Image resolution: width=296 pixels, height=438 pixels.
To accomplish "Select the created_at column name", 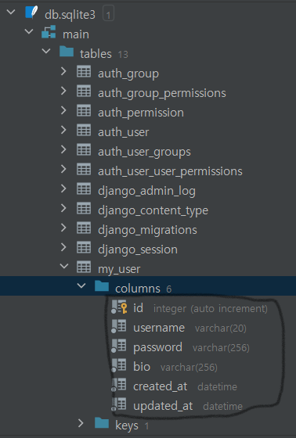I will (x=161, y=386).
